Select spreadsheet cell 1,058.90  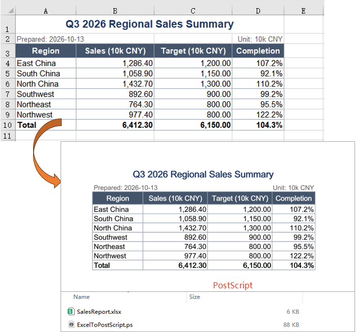point(115,73)
